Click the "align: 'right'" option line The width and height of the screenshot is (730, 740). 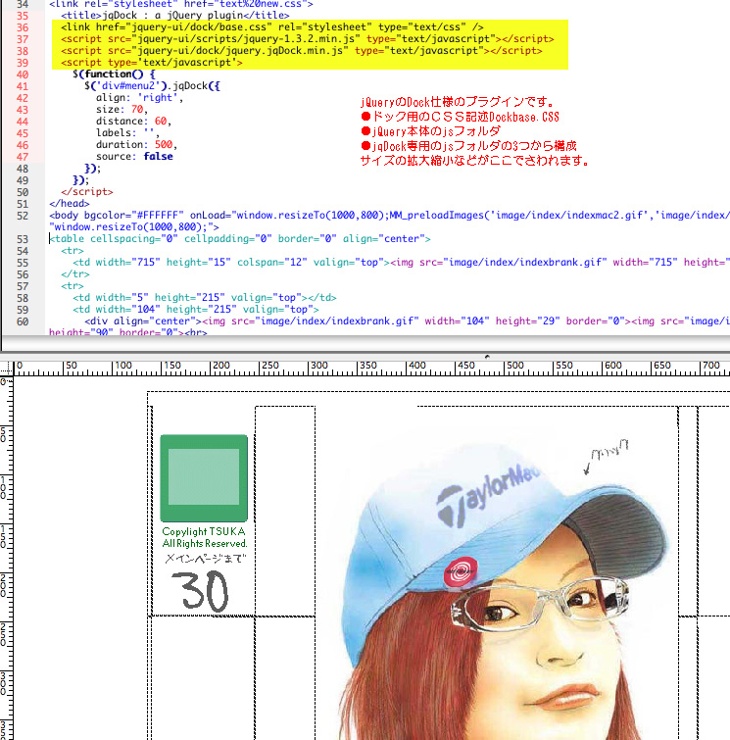point(140,98)
